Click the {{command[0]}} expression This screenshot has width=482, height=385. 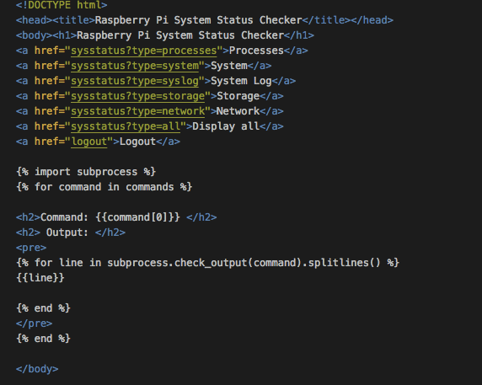[x=137, y=217]
